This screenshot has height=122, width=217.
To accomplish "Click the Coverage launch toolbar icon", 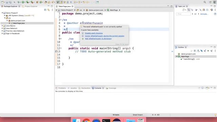I will (27, 2).
